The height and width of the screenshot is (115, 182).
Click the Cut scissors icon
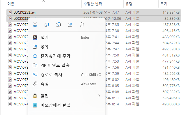[x=35, y=25]
